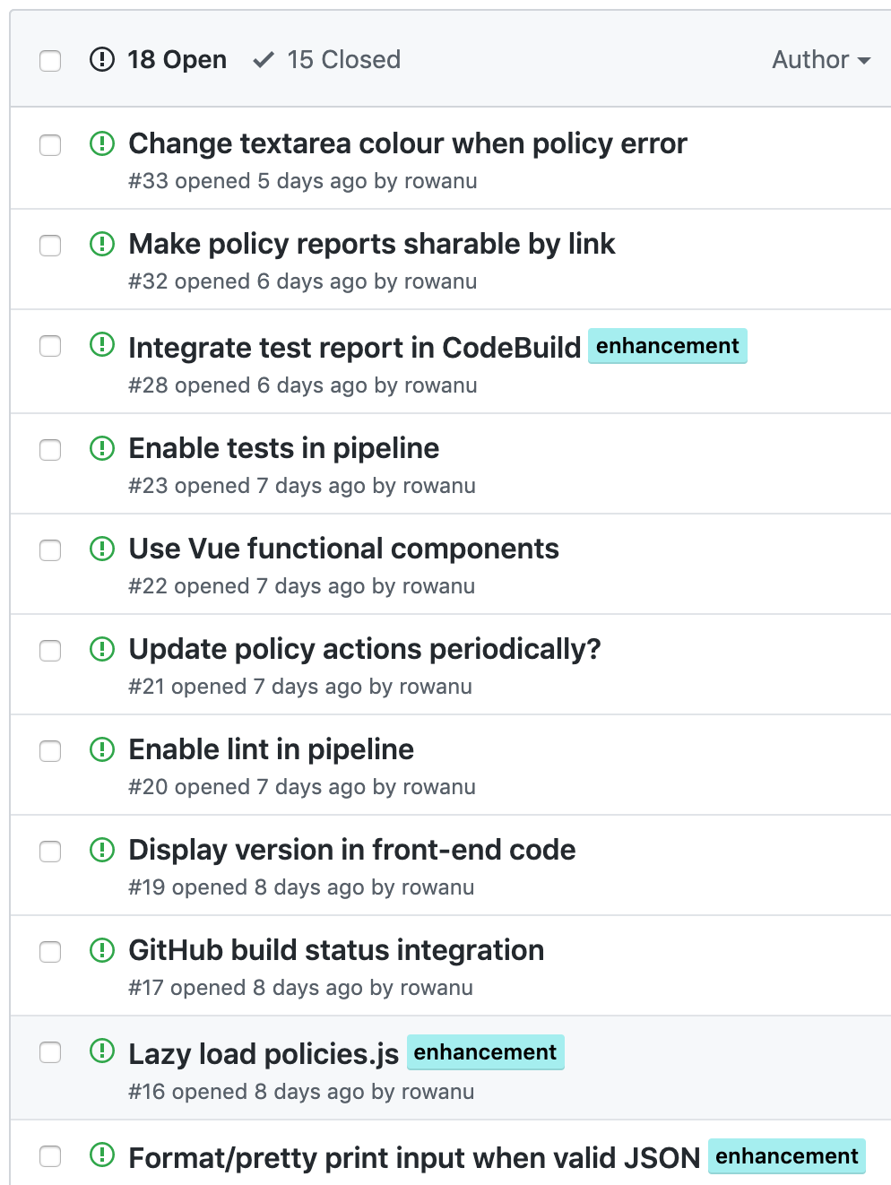Click open issue icon beside 'Change textarea colour'
Image resolution: width=891 pixels, height=1185 pixels.
(x=102, y=143)
